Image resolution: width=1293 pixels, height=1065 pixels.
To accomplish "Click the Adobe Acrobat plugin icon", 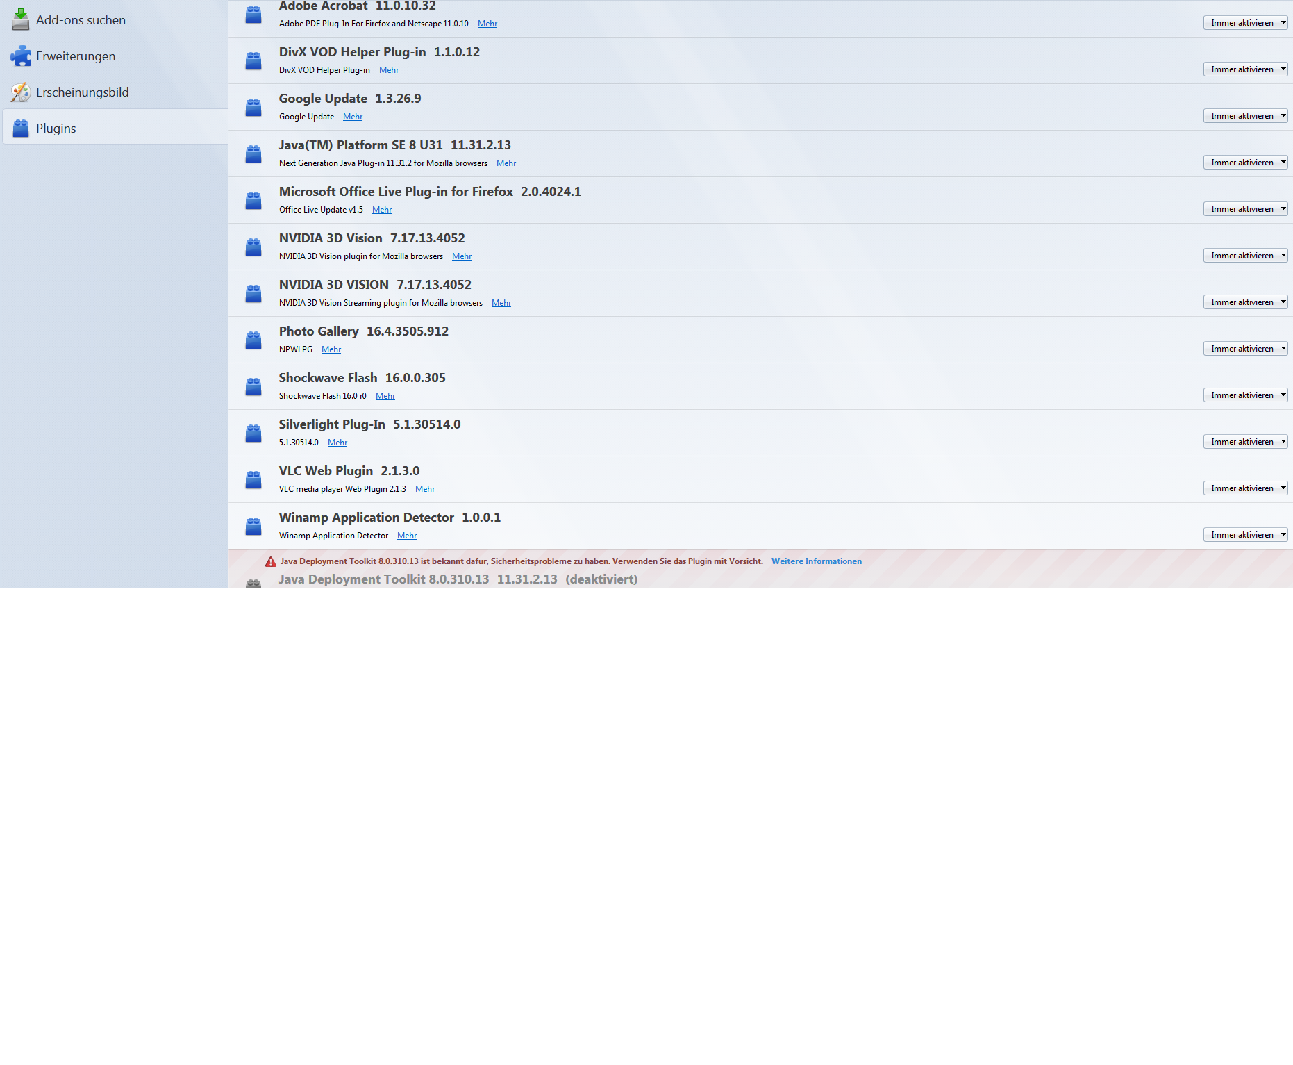I will (x=253, y=15).
